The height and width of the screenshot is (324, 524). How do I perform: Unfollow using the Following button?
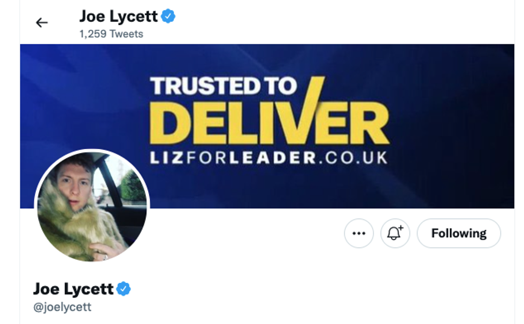click(x=458, y=234)
